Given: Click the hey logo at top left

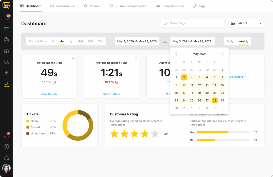Looking at the screenshot, I should [x=6, y=5].
